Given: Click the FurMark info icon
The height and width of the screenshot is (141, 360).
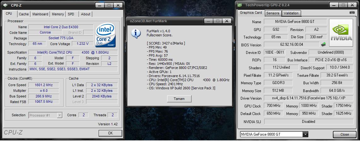Looking at the screenshot, I should click(136, 34).
